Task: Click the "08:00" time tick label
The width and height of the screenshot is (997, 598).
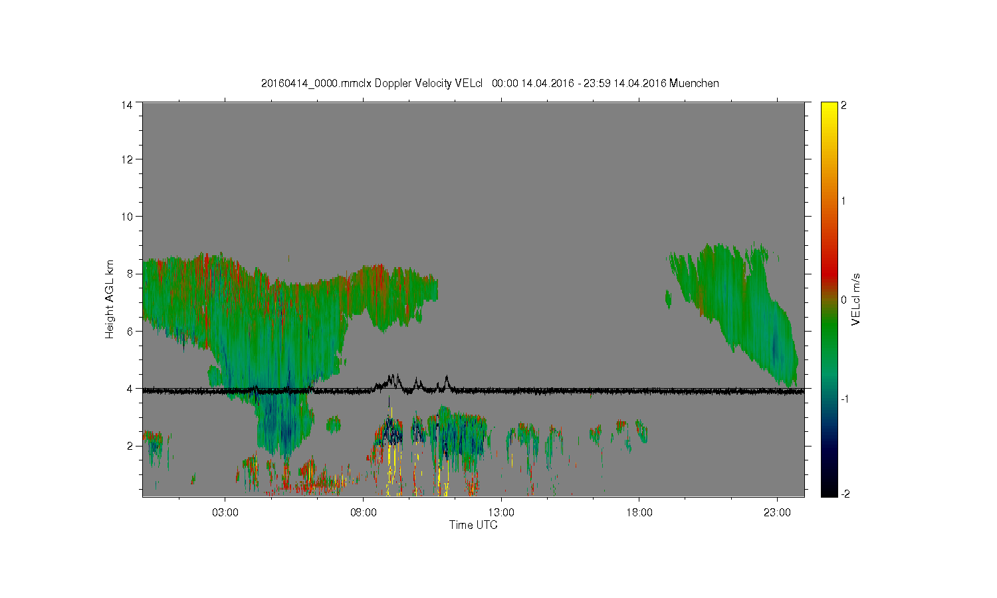Action: pyautogui.click(x=364, y=513)
